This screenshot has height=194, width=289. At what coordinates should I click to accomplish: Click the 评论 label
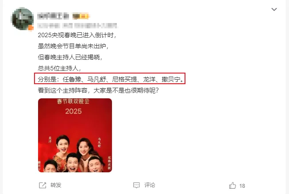click(x=150, y=185)
